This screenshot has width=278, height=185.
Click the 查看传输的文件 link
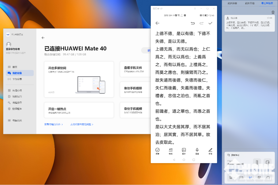(54, 124)
